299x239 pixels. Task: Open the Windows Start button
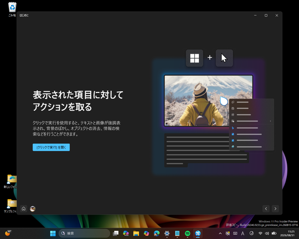pyautogui.click(x=53, y=233)
